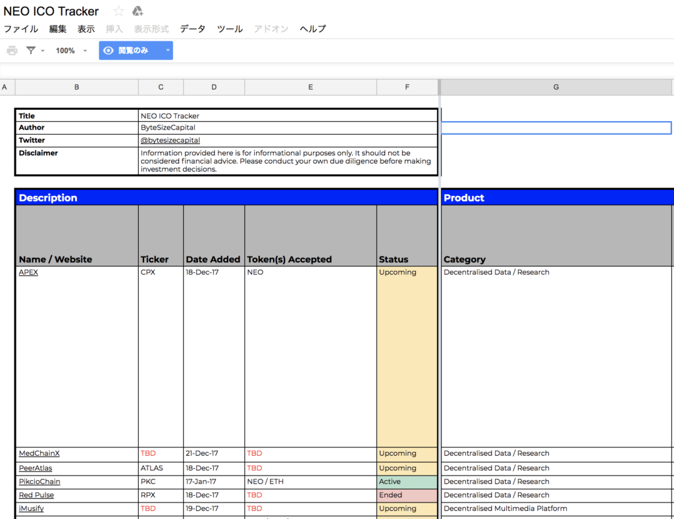Click the Decentralised Multimedia Platform cell

point(556,508)
